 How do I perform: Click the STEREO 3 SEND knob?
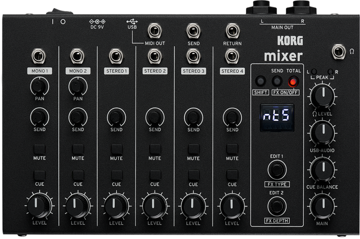tap(193, 117)
